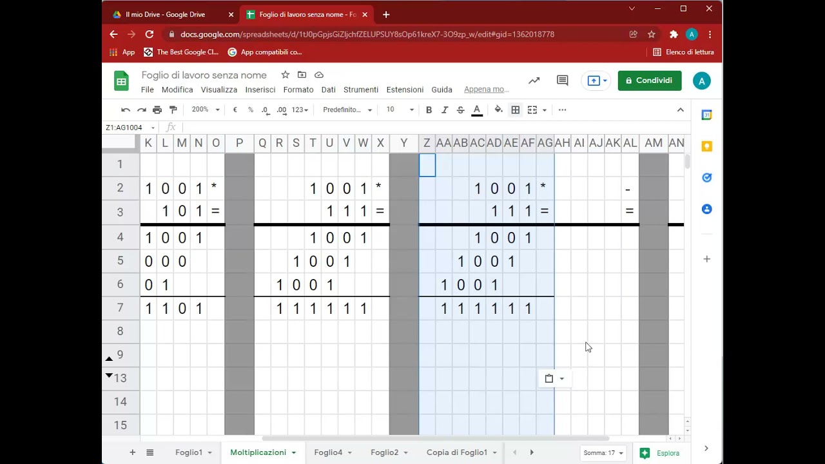Click the move to folder icon
This screenshot has width=825, height=464.
click(302, 75)
